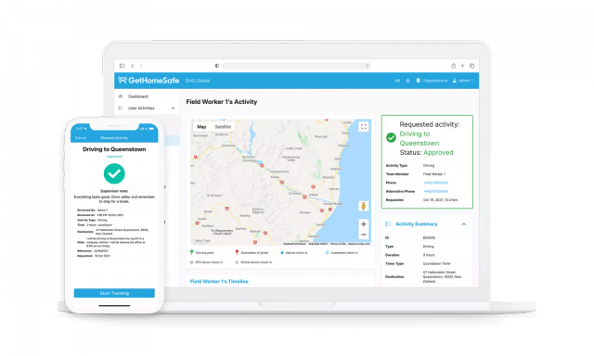Open the Field Worker 1's Timeline heading
The width and height of the screenshot is (594, 356).
[x=219, y=282]
